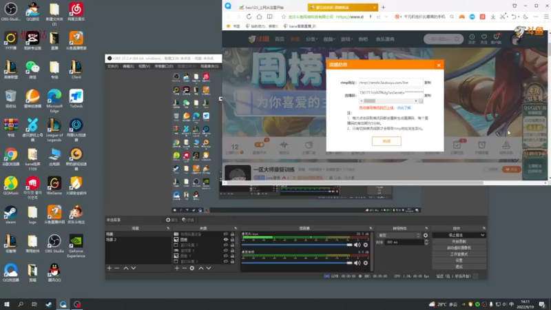551x310 pixels.
Task: Open browser main menu hamburger icon
Action: pos(546,17)
